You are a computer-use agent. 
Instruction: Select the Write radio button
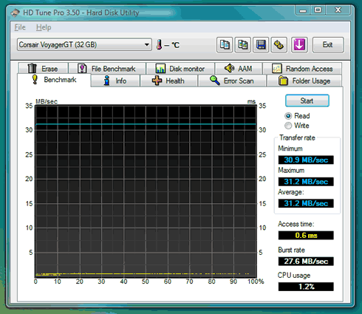288,126
